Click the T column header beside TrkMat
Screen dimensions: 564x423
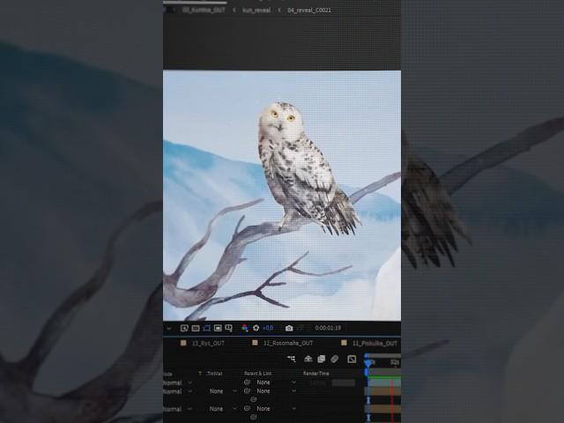pyautogui.click(x=200, y=374)
